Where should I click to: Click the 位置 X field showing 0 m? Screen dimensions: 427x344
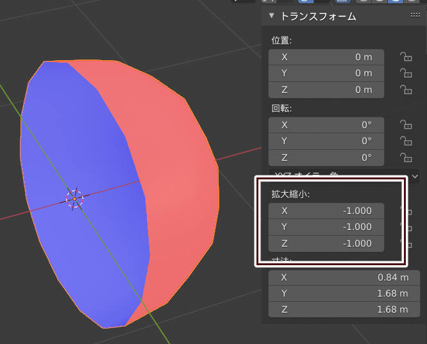click(x=326, y=57)
